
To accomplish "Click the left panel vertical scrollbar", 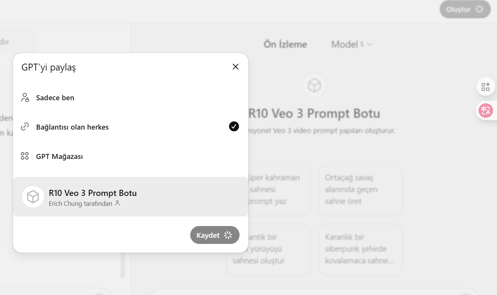I will [x=123, y=265].
